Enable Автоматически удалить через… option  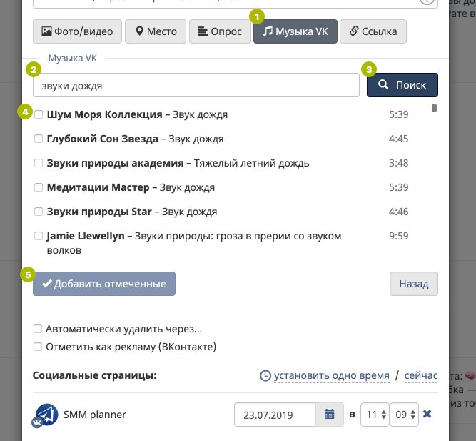click(x=38, y=329)
